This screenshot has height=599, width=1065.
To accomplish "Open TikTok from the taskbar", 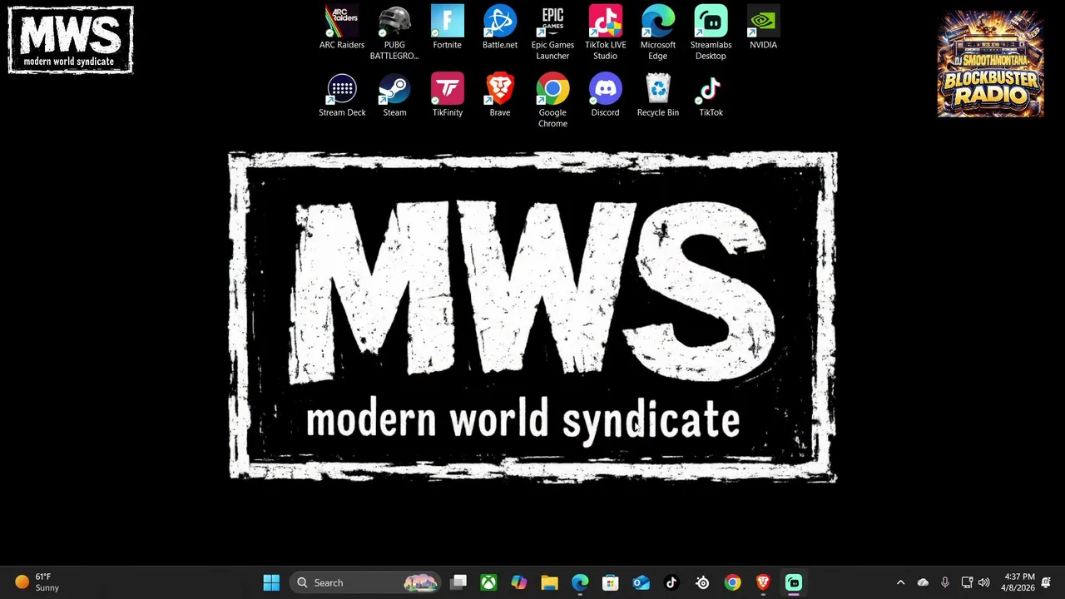I will [x=671, y=583].
